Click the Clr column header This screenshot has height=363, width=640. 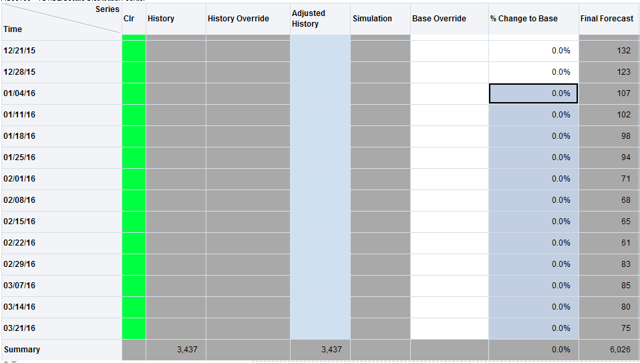pos(134,19)
